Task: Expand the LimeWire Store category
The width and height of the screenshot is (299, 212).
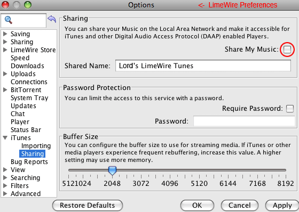Action: (x=5, y=50)
